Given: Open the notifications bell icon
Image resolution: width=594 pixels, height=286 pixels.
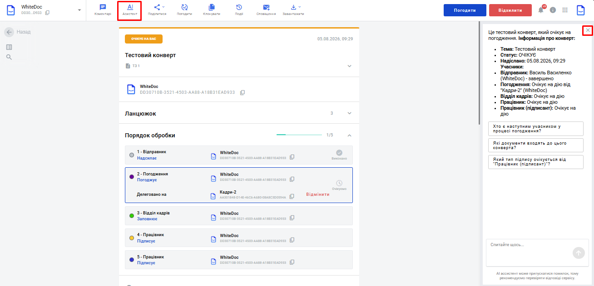Looking at the screenshot, I should pyautogui.click(x=541, y=10).
